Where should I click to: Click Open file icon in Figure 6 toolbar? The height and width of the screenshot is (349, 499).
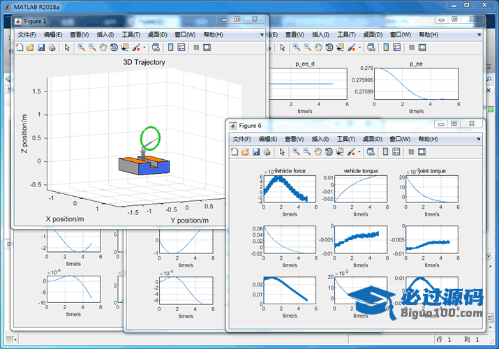(x=245, y=151)
